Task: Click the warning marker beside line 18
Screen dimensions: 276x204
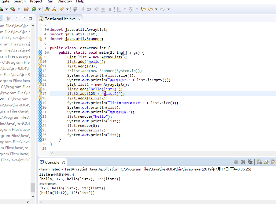Action: point(40,98)
